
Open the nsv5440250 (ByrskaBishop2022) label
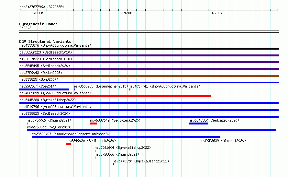coord(141,161)
